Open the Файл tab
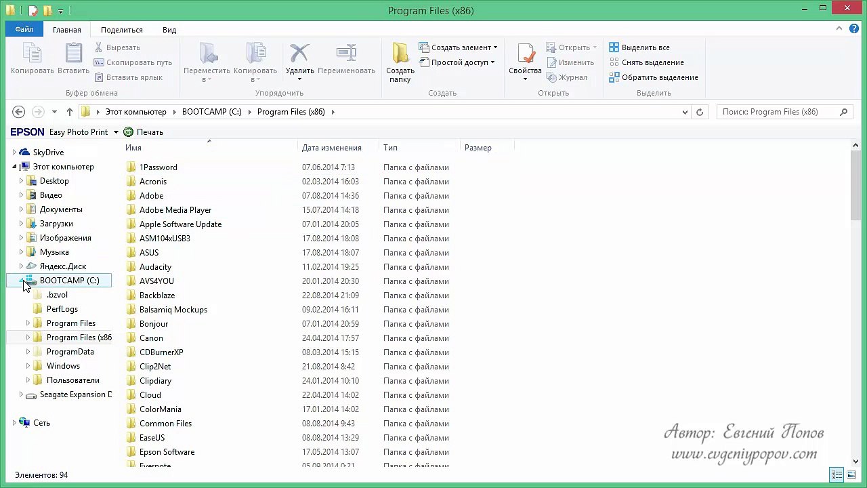867x488 pixels. click(x=24, y=30)
